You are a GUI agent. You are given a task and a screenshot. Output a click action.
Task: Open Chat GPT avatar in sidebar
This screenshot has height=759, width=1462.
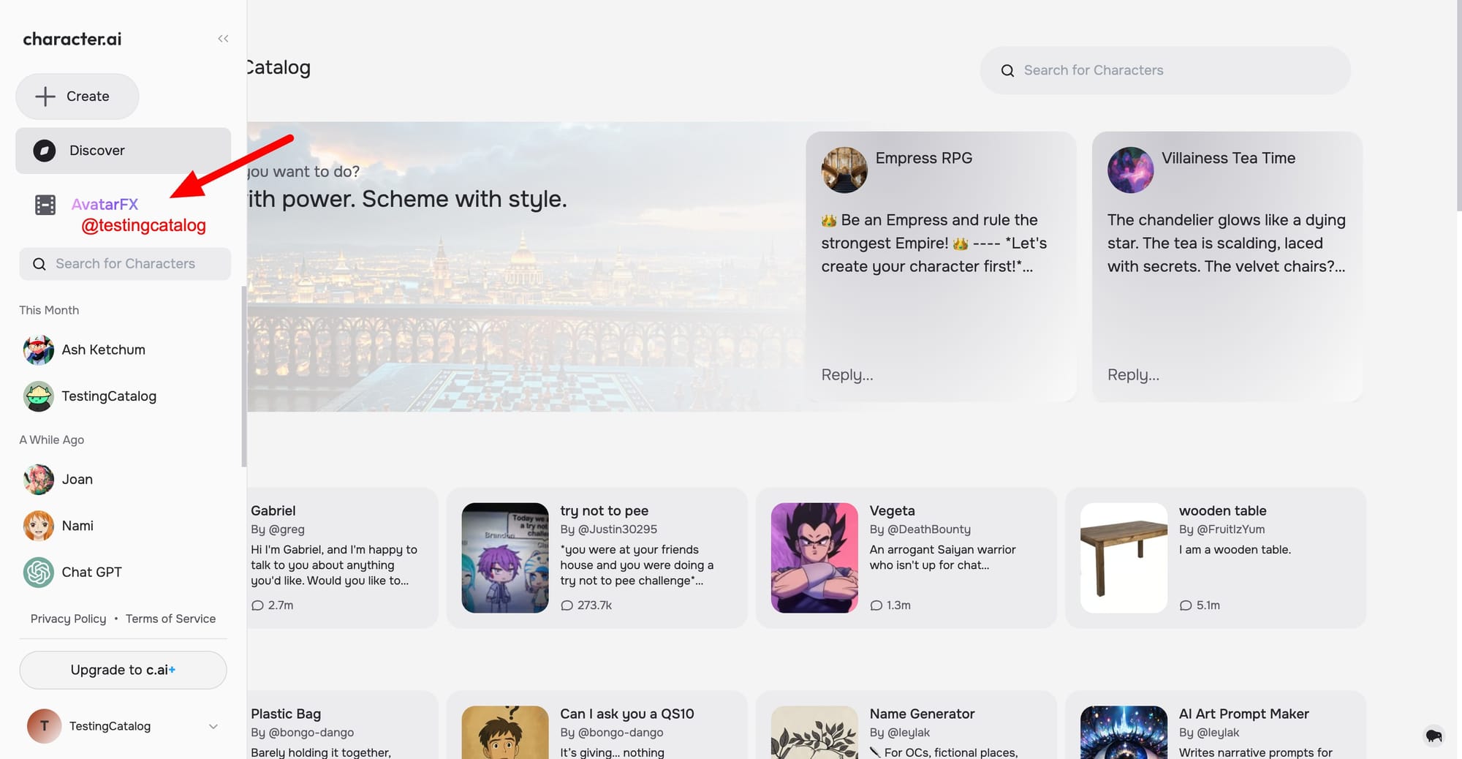tap(39, 573)
